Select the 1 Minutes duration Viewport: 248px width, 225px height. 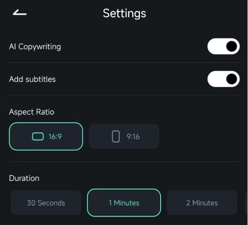(124, 202)
